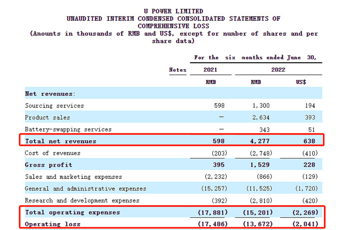Click the Product sales 2,634 value
Image resolution: width=339 pixels, height=230 pixels.
pos(261,117)
